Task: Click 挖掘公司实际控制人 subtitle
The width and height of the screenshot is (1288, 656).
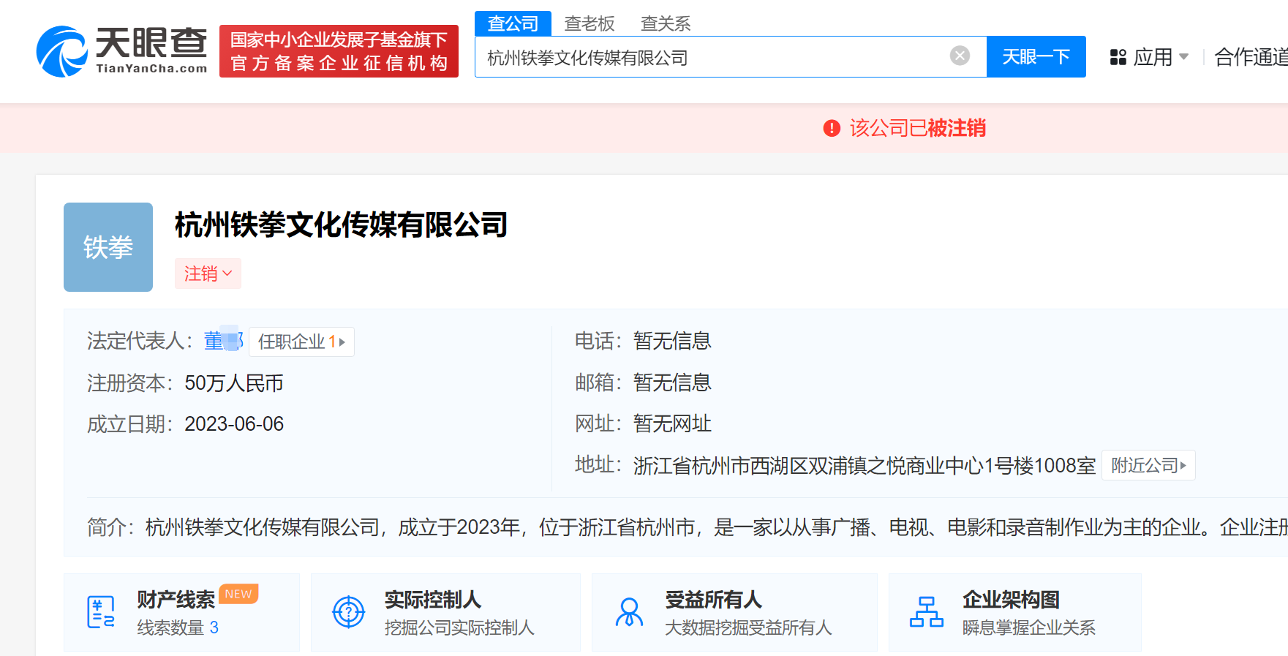Action: pyautogui.click(x=459, y=627)
